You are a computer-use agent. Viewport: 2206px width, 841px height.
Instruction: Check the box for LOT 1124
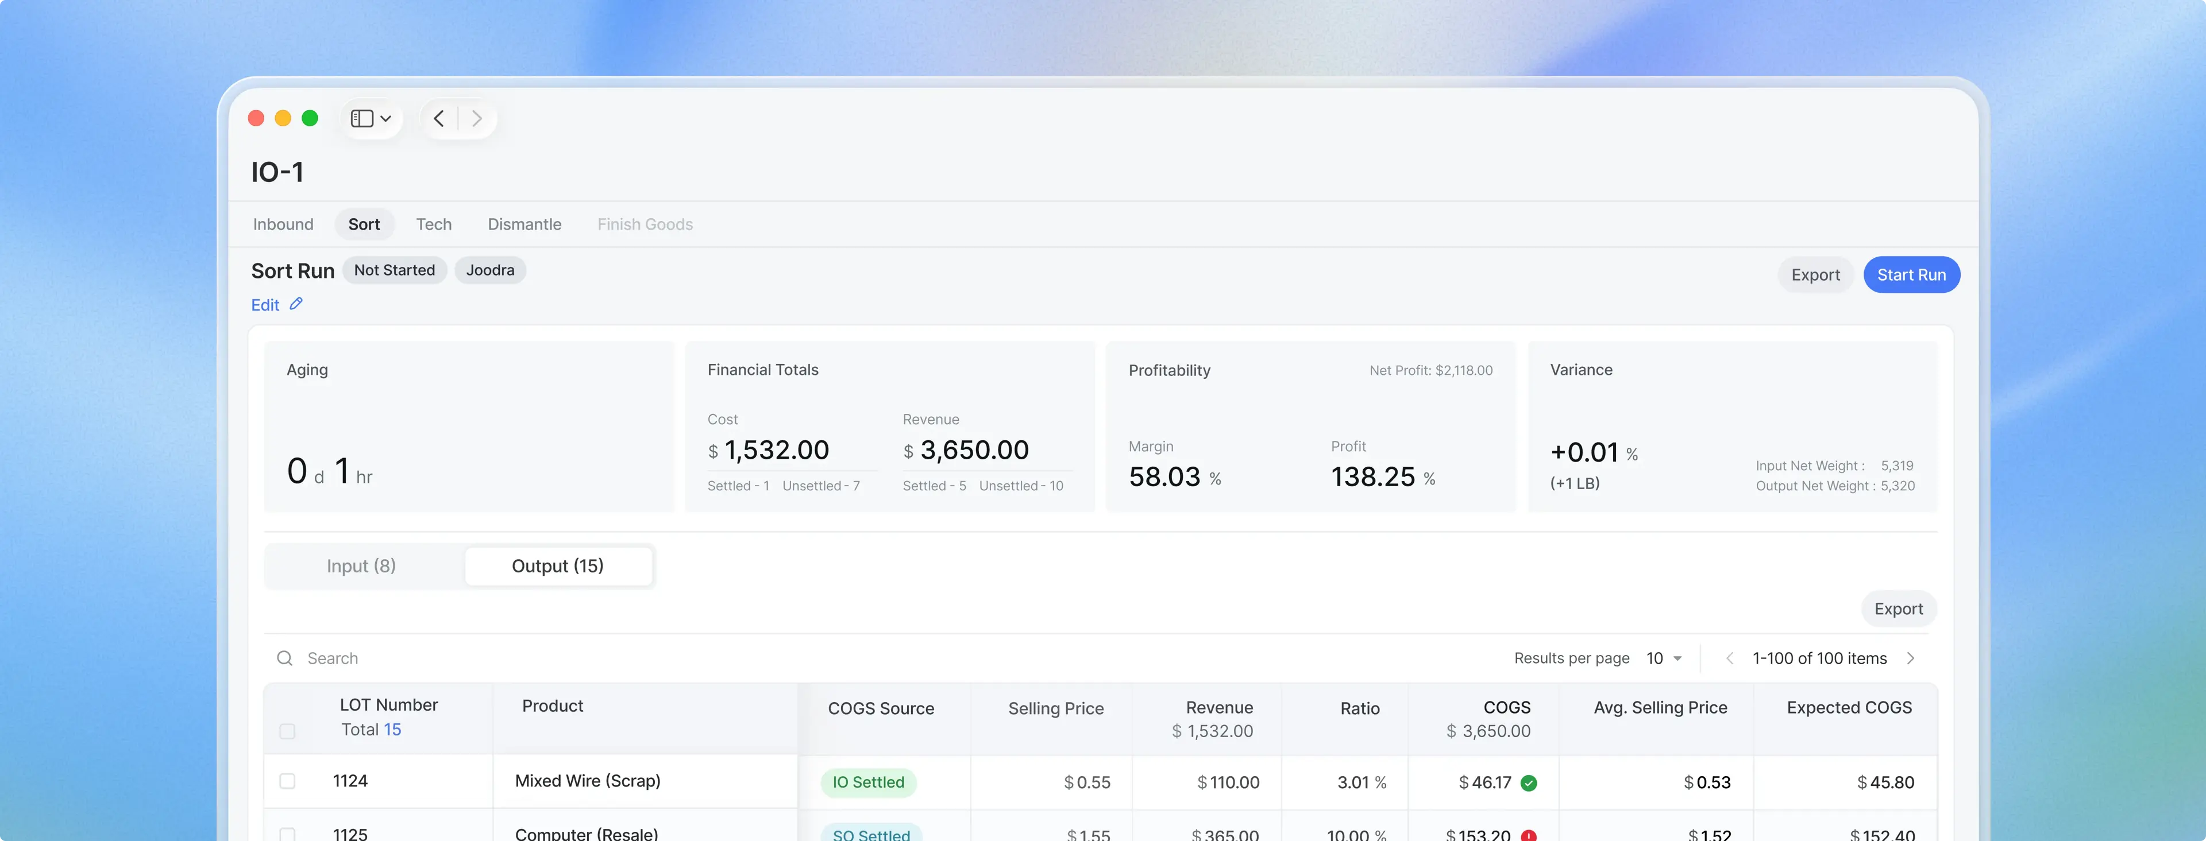click(x=288, y=781)
